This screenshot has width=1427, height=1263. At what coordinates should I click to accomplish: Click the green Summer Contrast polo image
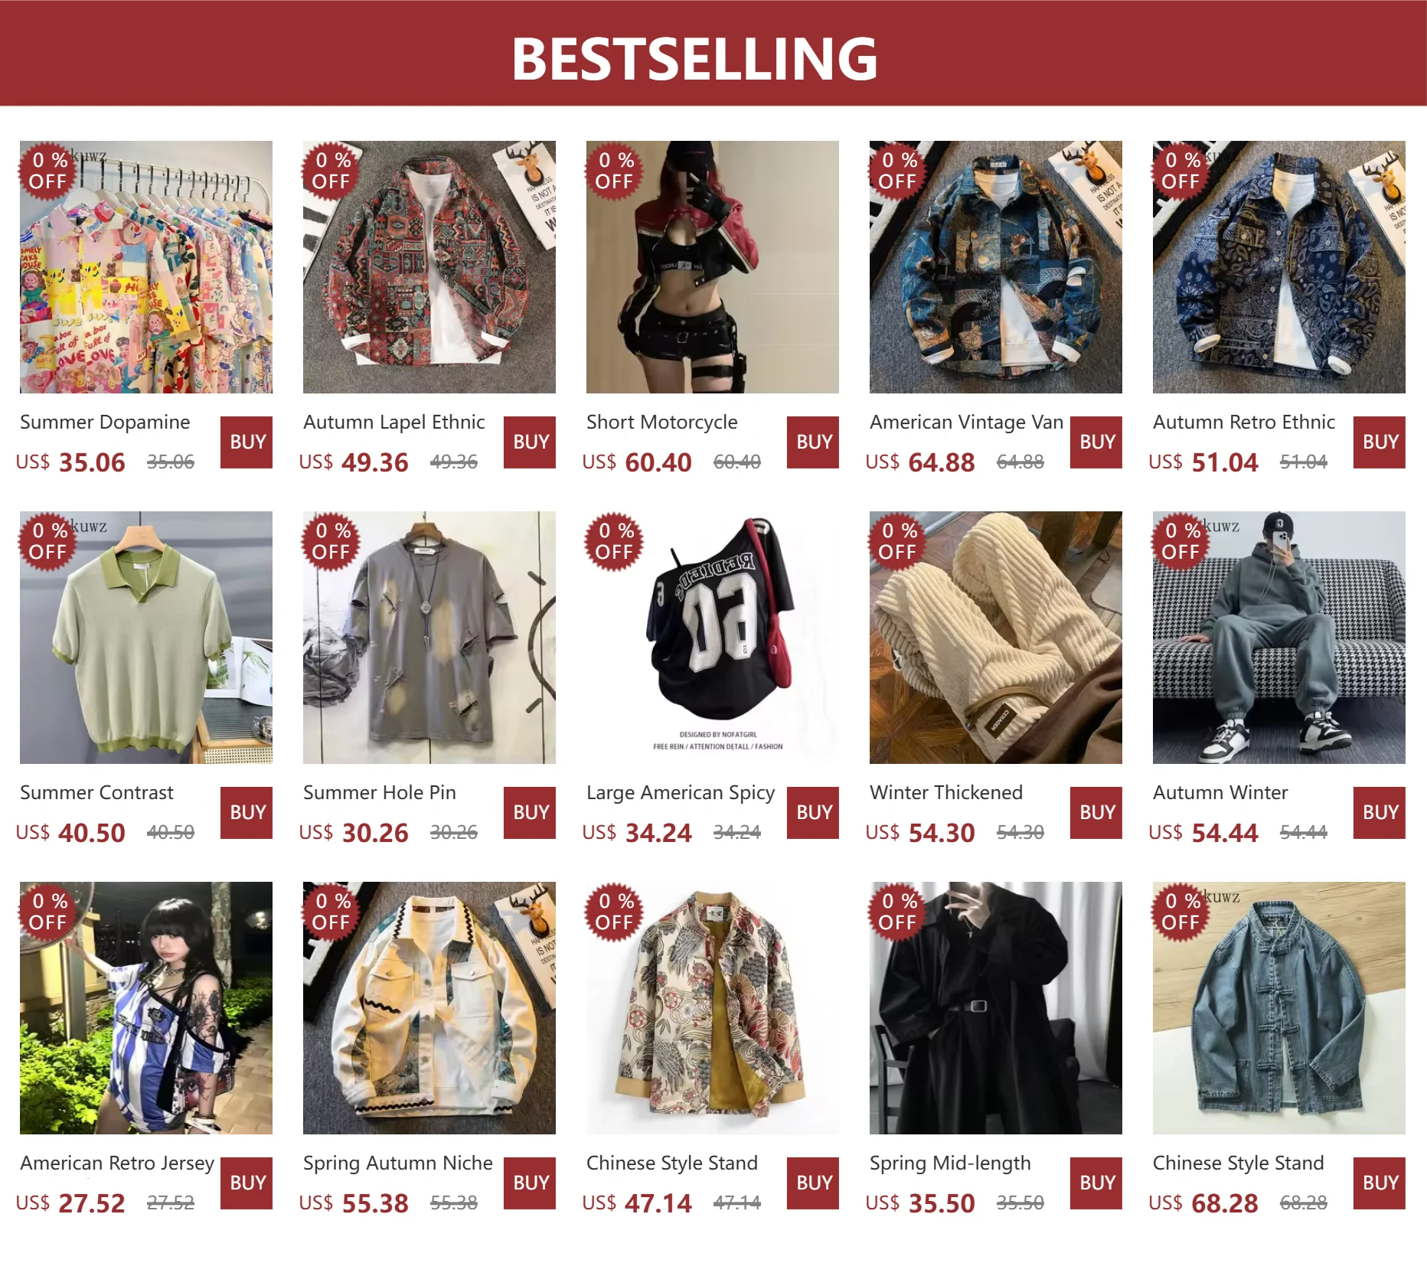tap(146, 638)
